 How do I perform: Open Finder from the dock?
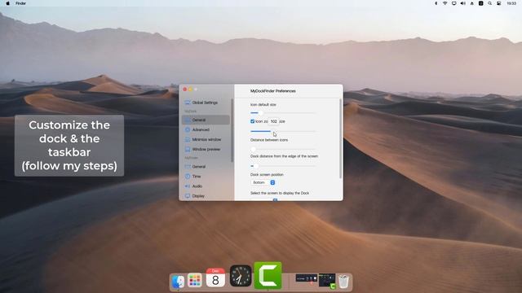(x=178, y=282)
